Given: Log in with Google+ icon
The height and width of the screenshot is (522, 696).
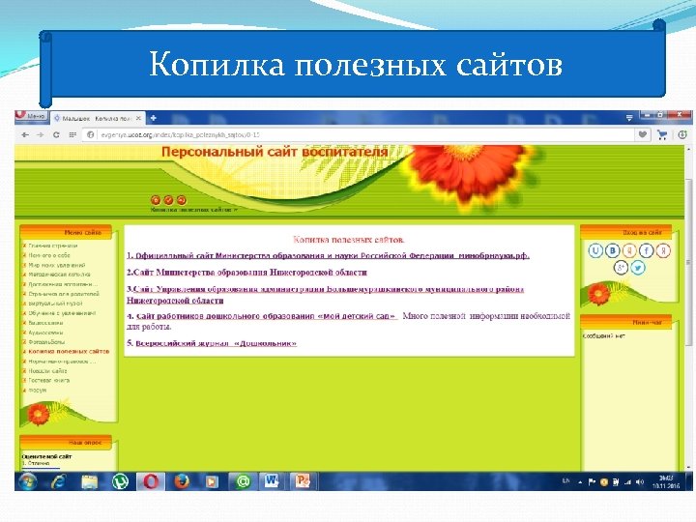Looking at the screenshot, I should coord(621,268).
